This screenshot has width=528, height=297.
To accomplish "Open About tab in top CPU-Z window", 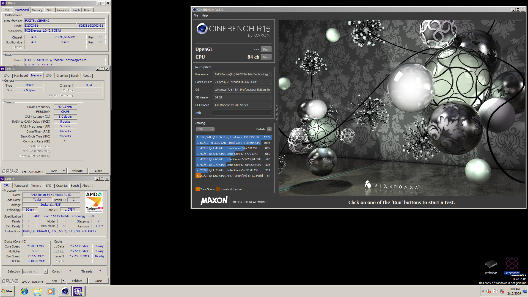I will pos(87,10).
